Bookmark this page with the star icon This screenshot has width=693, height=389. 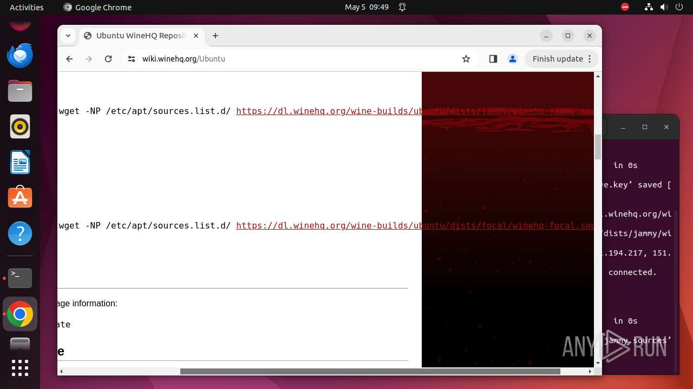pos(466,59)
